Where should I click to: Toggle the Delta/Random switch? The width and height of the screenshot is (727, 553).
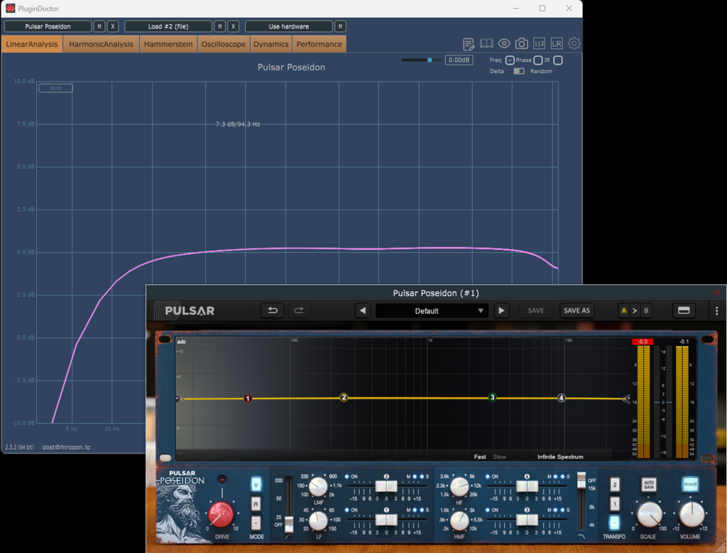pyautogui.click(x=519, y=72)
